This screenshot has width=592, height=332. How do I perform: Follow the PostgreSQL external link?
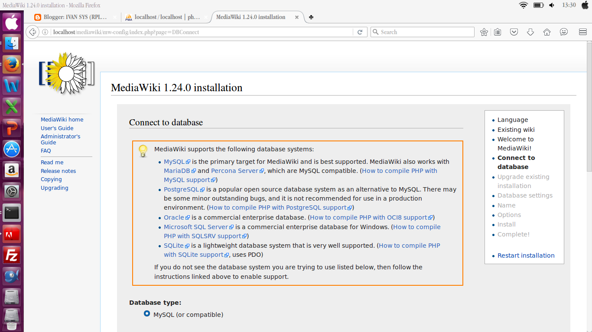coord(184,189)
